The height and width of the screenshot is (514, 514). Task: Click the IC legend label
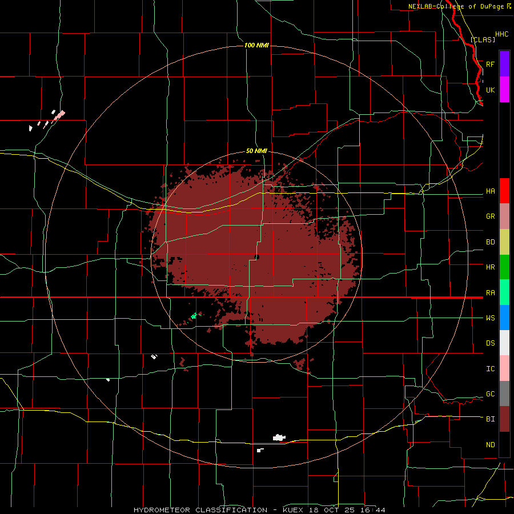(490, 369)
